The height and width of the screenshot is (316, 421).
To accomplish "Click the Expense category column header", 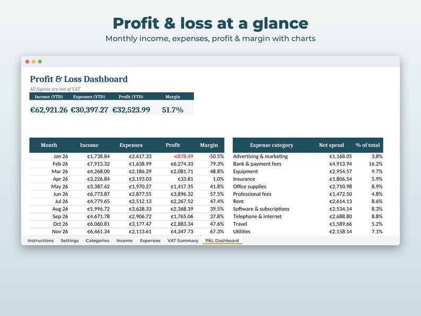I will (271, 145).
